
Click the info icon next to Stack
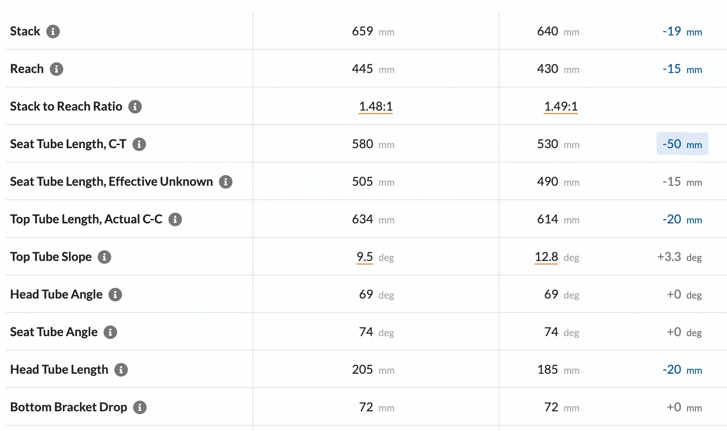coord(53,31)
